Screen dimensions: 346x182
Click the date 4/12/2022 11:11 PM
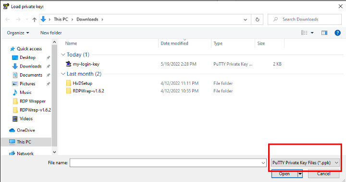[x=179, y=83]
